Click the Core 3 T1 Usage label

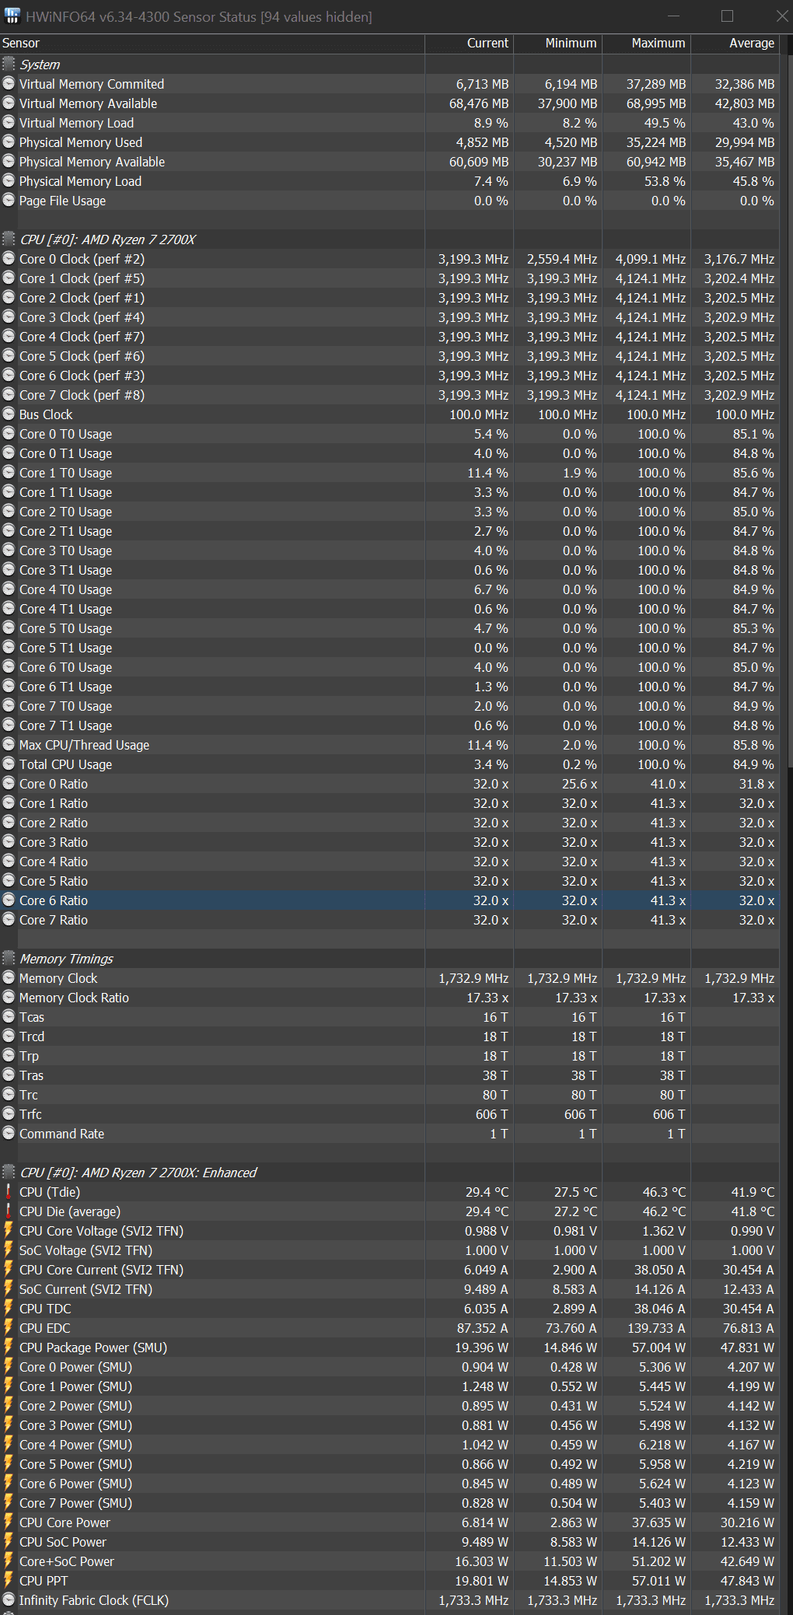(x=65, y=570)
